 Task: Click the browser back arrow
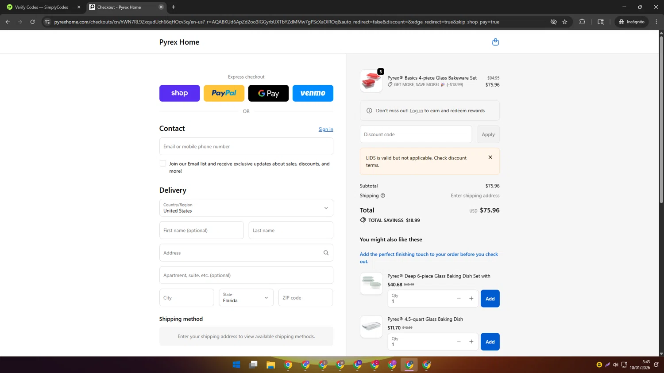click(x=8, y=22)
